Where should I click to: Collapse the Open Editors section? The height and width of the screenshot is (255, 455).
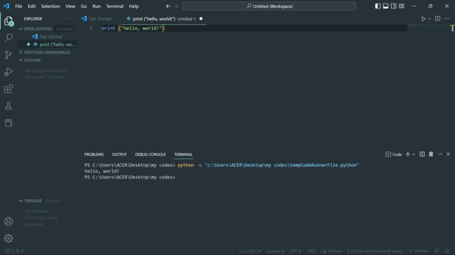[20, 29]
